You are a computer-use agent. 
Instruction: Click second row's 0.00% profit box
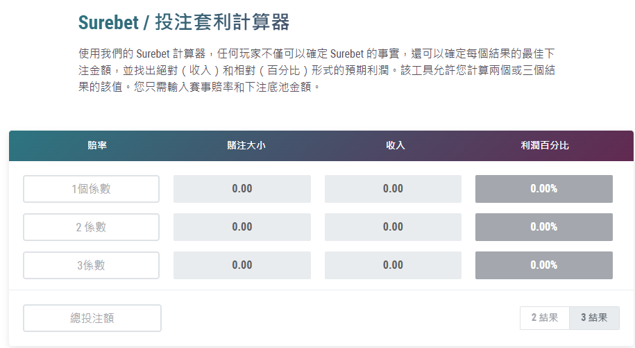(544, 227)
